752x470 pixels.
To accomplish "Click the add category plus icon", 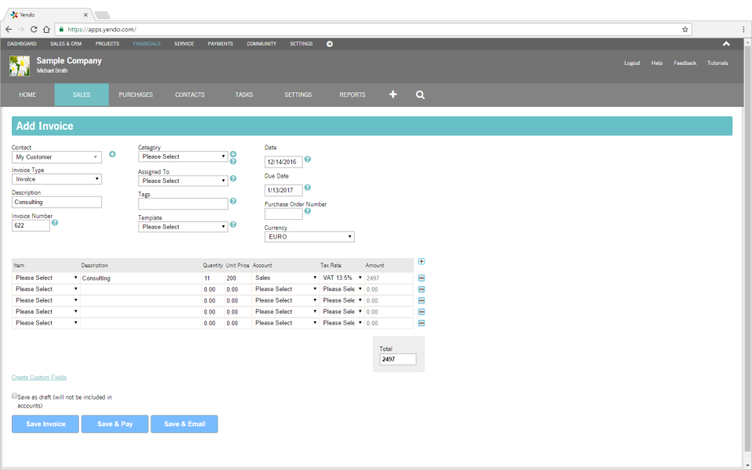I will click(x=233, y=154).
